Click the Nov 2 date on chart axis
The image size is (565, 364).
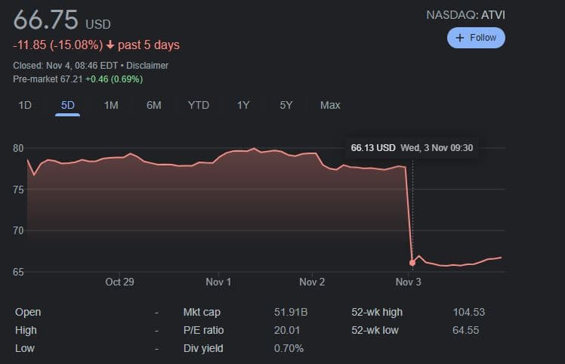[x=312, y=282]
